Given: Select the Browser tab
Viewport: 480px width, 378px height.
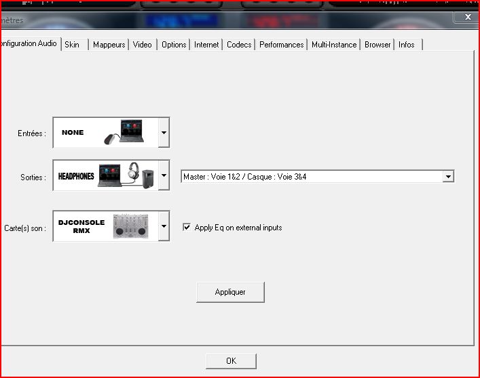Looking at the screenshot, I should click(377, 45).
